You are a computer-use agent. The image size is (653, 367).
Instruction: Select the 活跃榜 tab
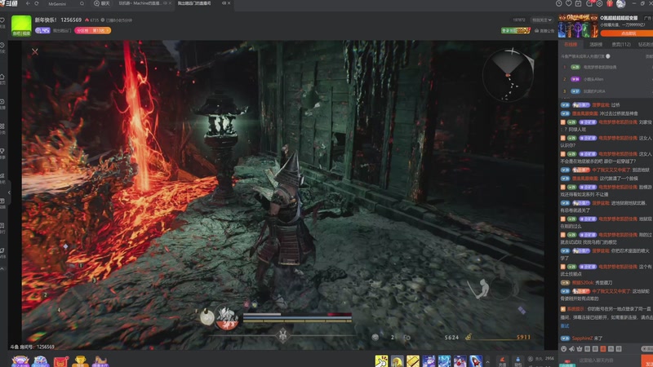596,45
